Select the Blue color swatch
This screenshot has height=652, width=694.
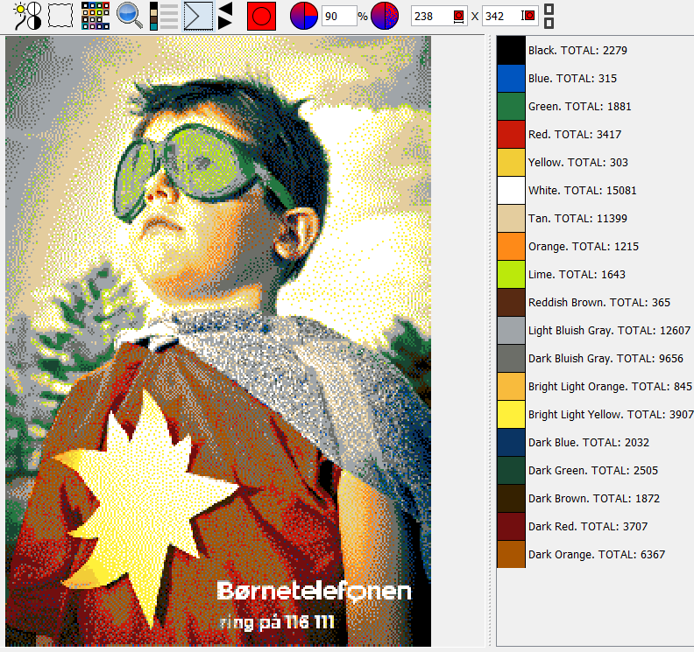[x=511, y=78]
